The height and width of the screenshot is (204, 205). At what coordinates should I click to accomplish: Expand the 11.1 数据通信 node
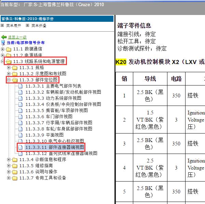tap(2, 49)
